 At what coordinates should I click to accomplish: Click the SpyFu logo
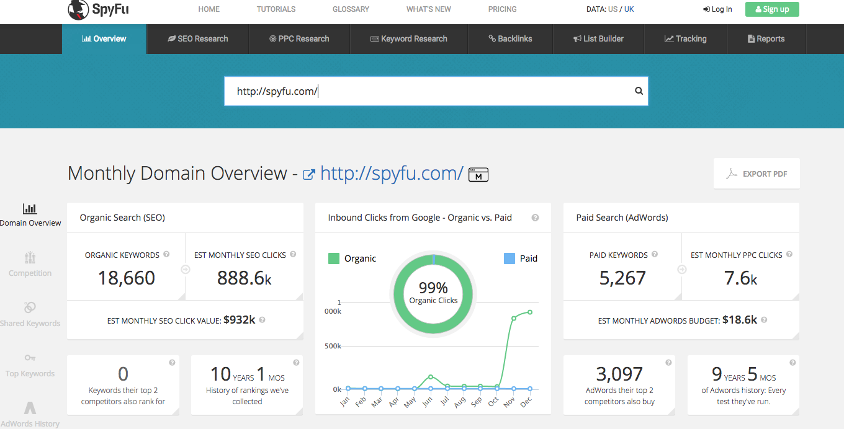[x=98, y=9]
